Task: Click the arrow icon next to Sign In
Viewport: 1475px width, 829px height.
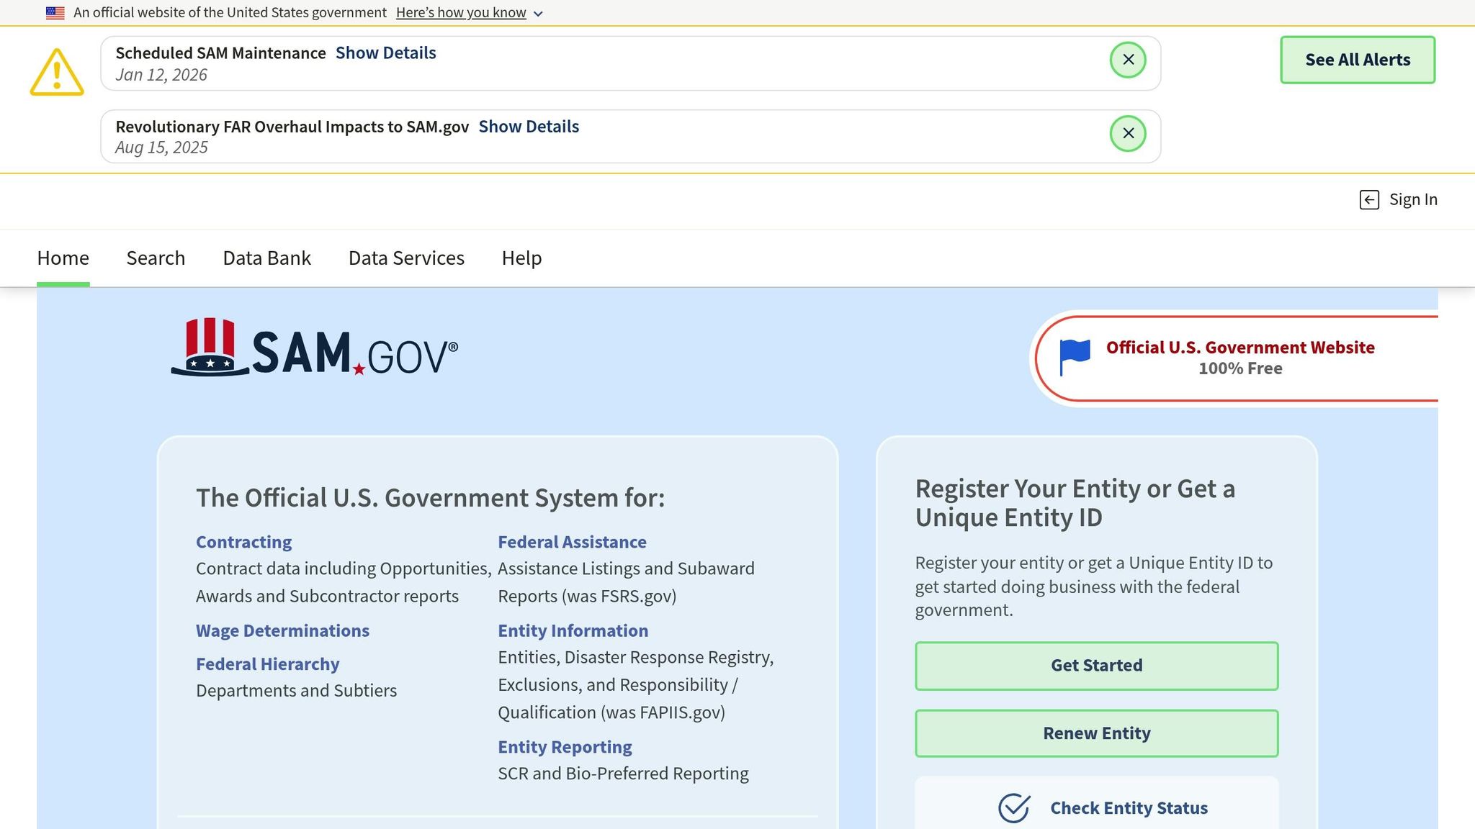Action: pyautogui.click(x=1368, y=199)
